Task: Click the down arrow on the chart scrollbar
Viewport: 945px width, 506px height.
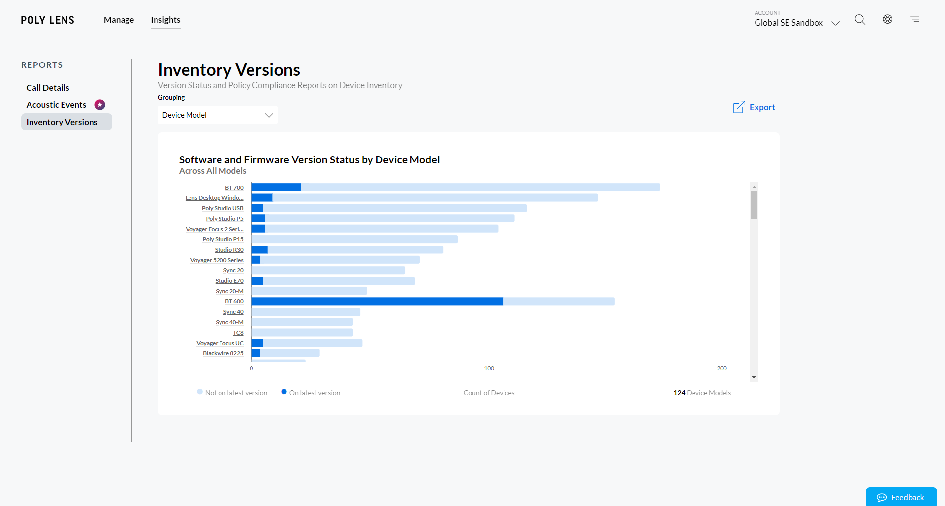Action: pyautogui.click(x=754, y=377)
